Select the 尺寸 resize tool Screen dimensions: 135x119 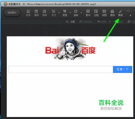click(54, 13)
